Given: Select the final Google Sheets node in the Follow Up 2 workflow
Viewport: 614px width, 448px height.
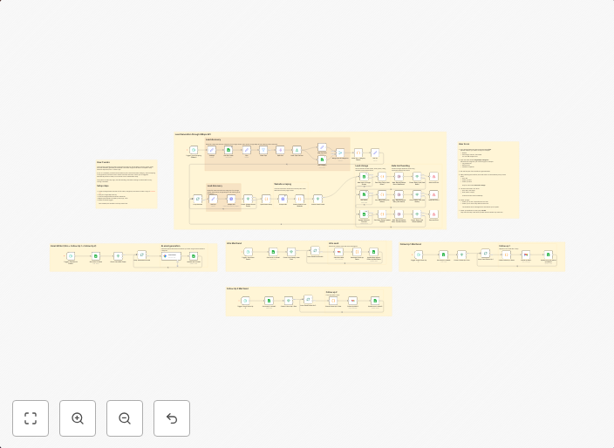Looking at the screenshot, I should point(375,301).
